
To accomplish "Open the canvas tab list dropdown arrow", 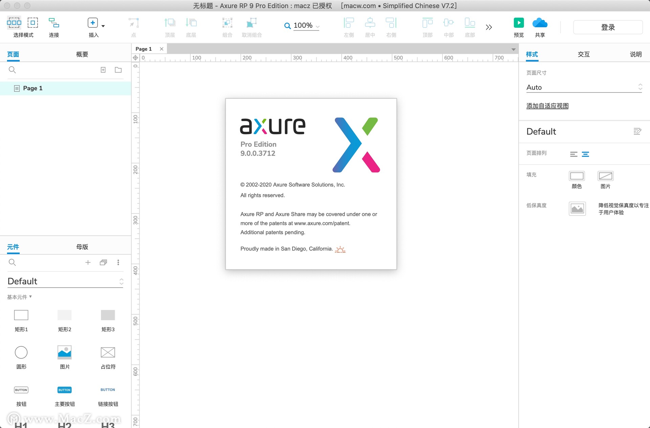I will tap(513, 49).
